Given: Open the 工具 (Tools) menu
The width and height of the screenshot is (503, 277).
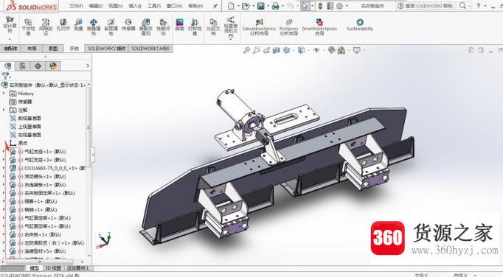Looking at the screenshot, I should click(x=153, y=6).
